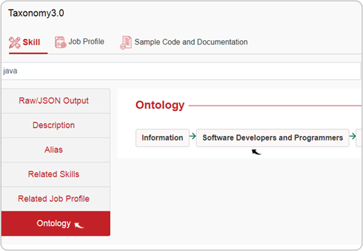Click the Skill tab wrench-and-pencil icon
Viewport: 363px width, 251px height.
tap(15, 43)
